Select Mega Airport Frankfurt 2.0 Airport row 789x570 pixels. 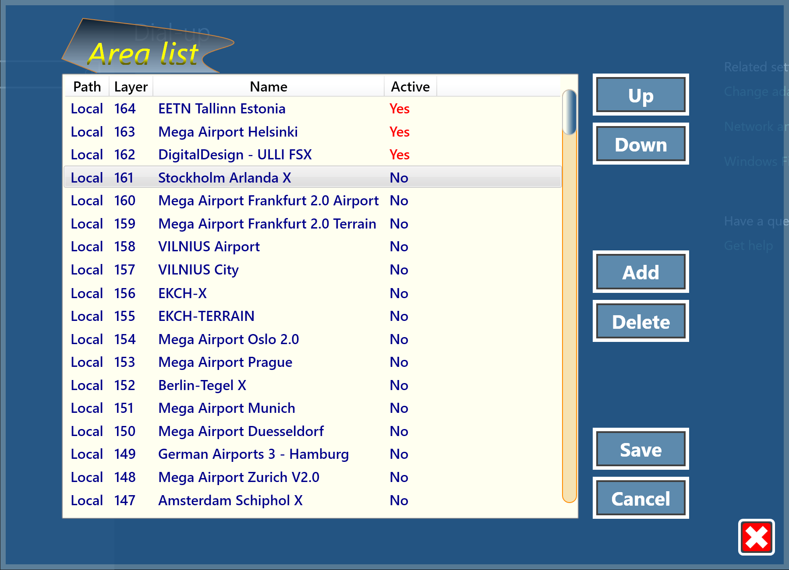313,201
